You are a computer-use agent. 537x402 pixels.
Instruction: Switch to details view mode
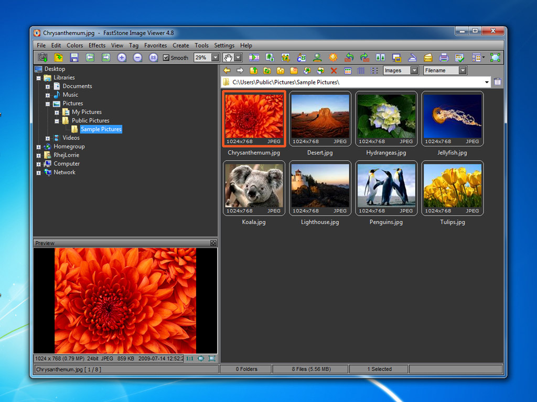coord(361,71)
